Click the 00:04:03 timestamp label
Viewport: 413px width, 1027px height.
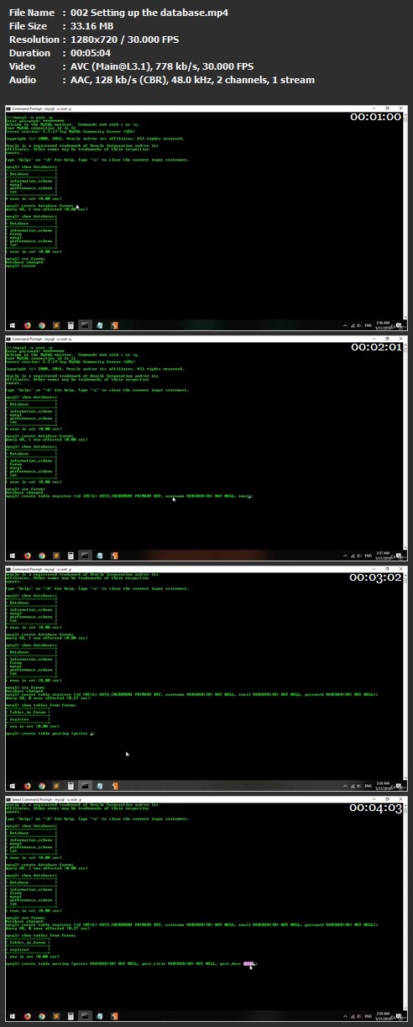point(376,808)
